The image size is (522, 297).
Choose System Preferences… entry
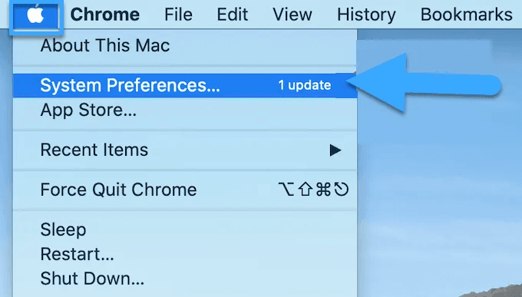(185, 86)
